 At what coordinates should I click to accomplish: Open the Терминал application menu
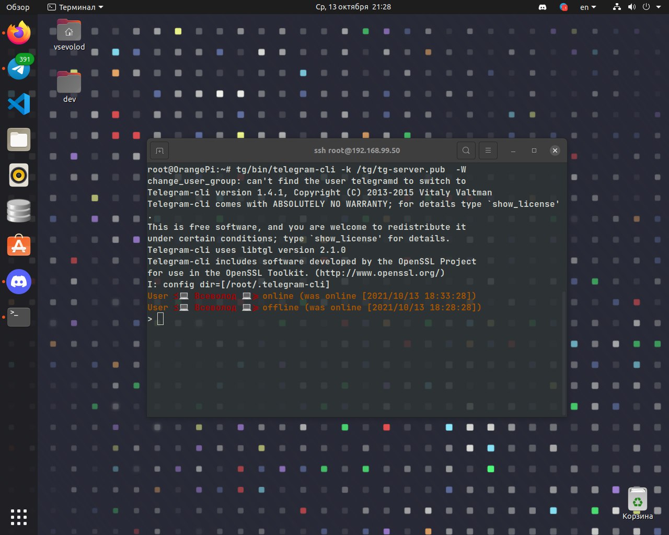75,7
